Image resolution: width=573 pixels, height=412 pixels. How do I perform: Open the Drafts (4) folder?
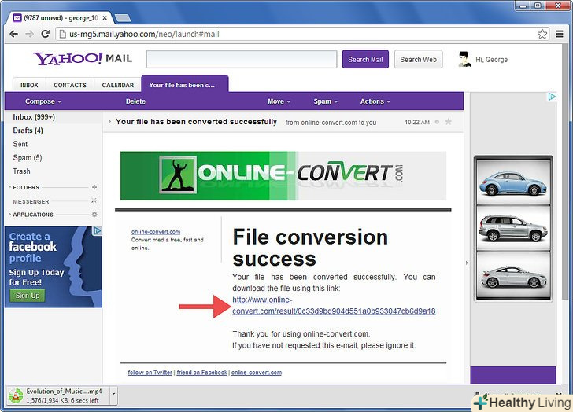(x=28, y=131)
